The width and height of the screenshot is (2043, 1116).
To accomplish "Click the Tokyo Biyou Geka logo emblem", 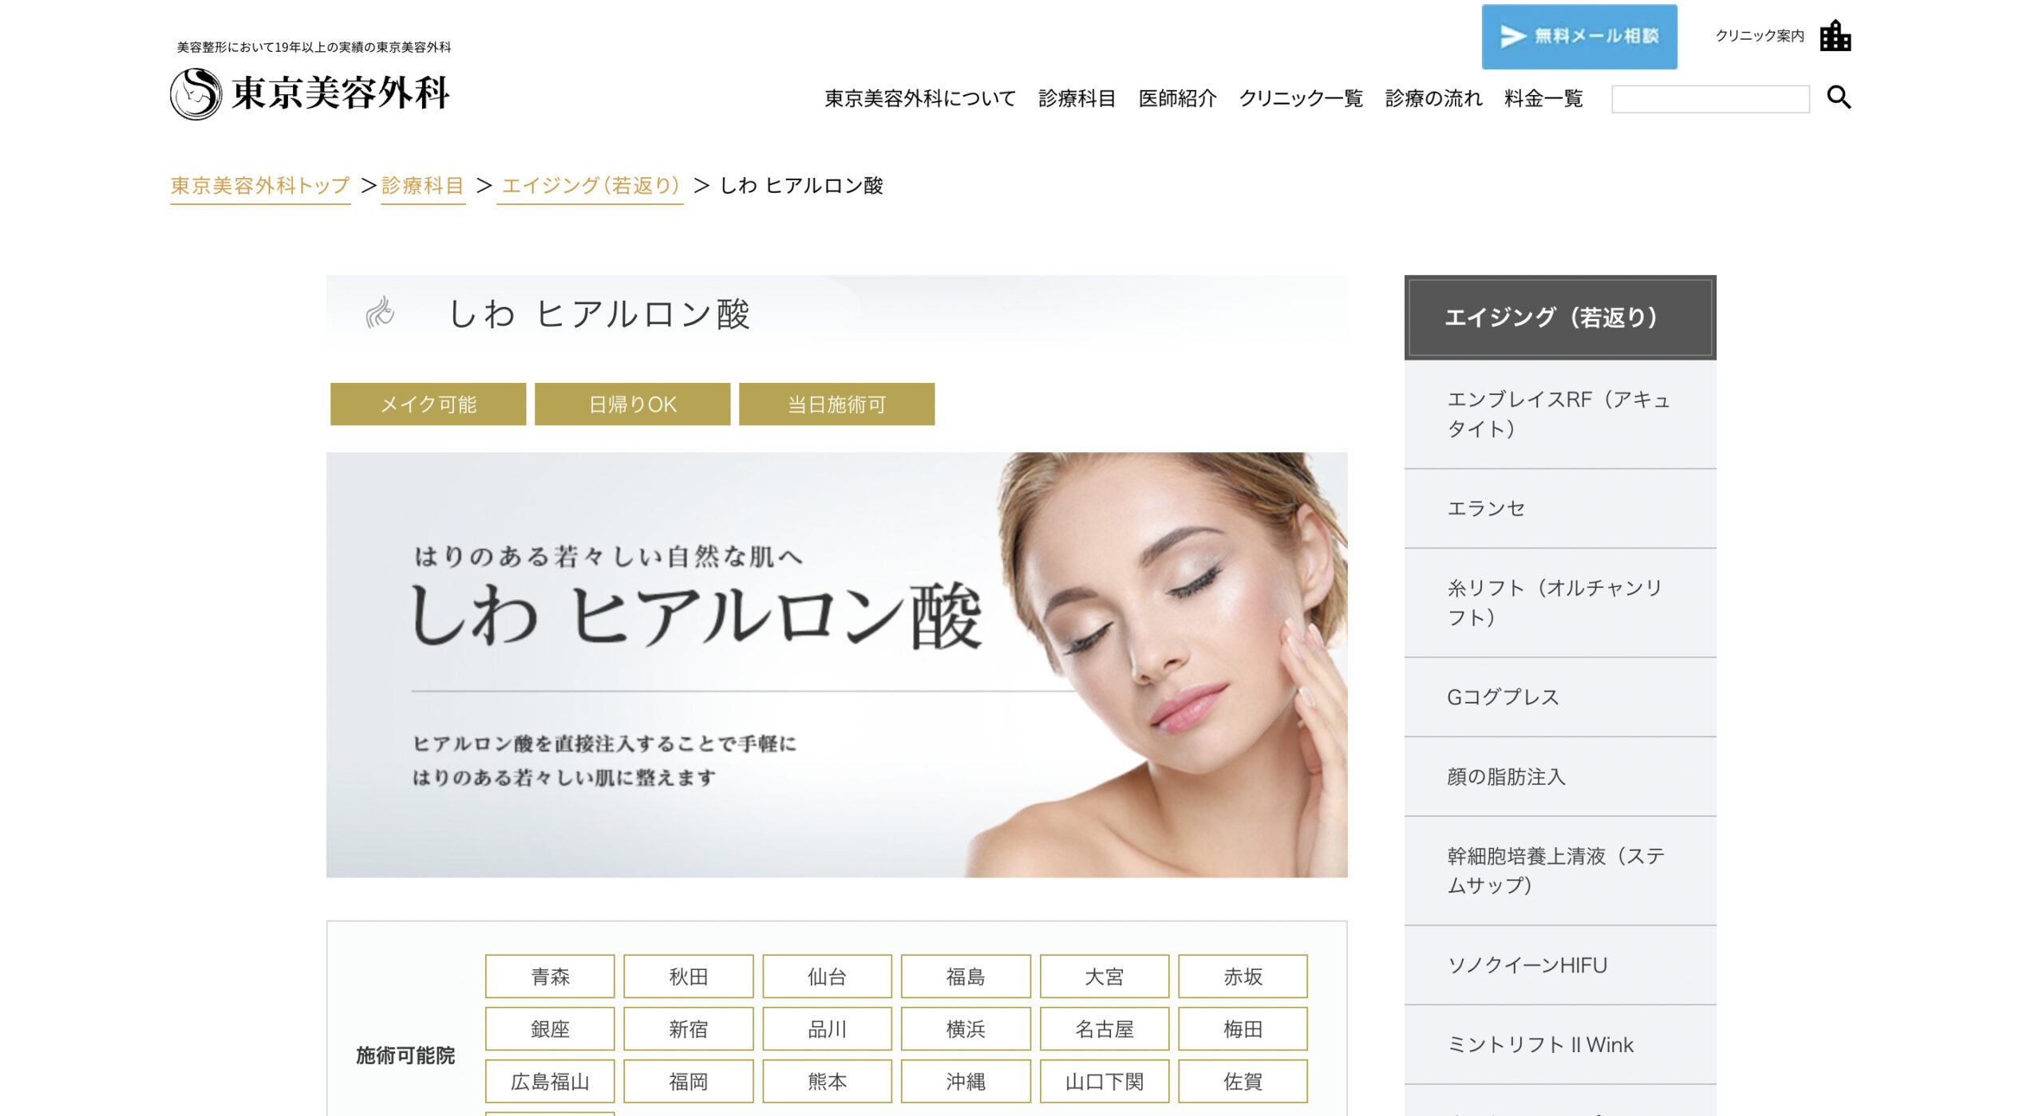I will point(196,94).
